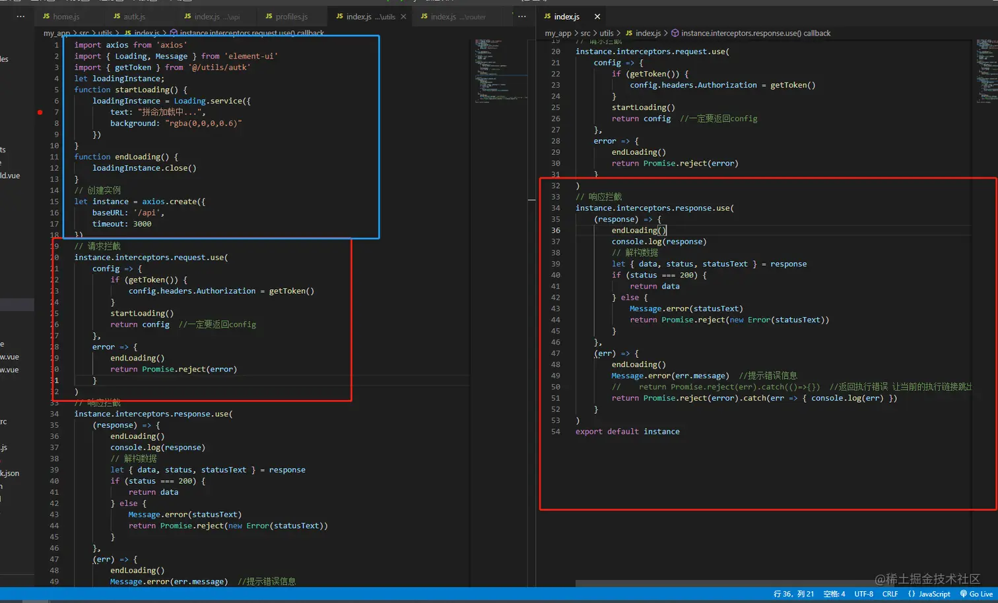Click the Go Live broadcast icon
Screen dimensions: 998x603
tap(964, 594)
